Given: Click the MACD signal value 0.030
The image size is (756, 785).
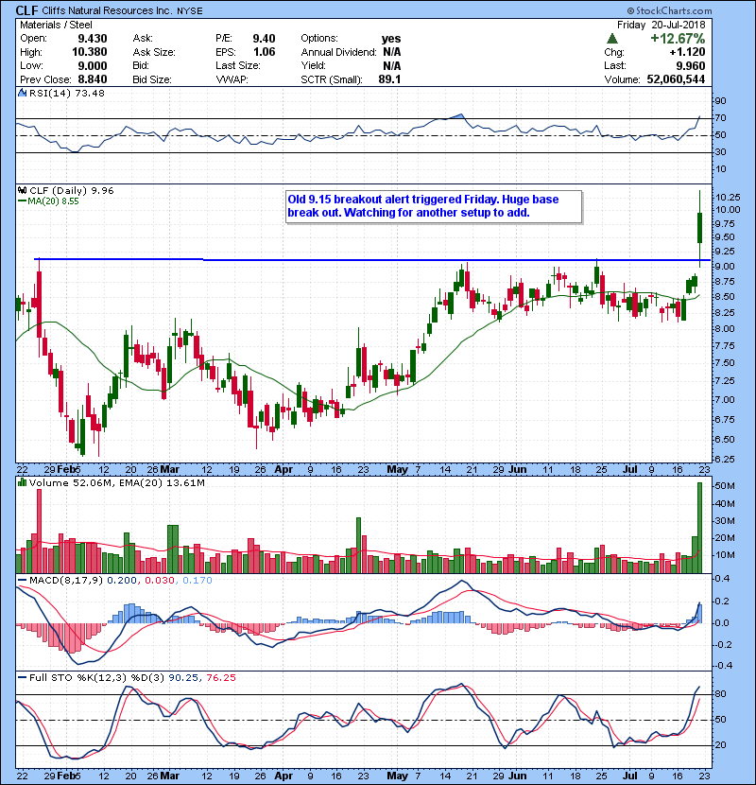Looking at the screenshot, I should click(x=160, y=581).
